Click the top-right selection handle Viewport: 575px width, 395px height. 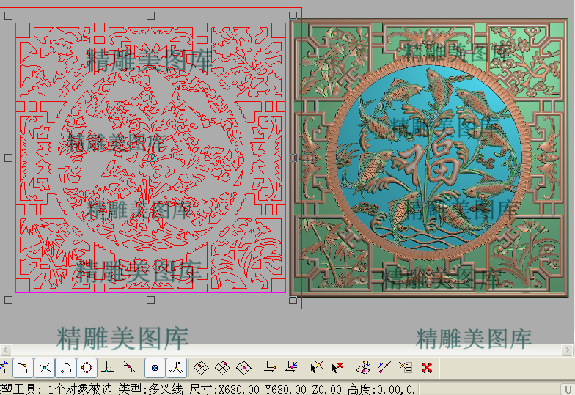(x=293, y=15)
